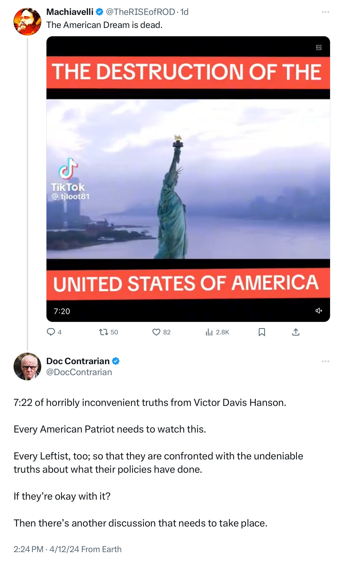The width and height of the screenshot is (341, 562).
Task: Open more options on Machiavelli's post
Action: 325,12
